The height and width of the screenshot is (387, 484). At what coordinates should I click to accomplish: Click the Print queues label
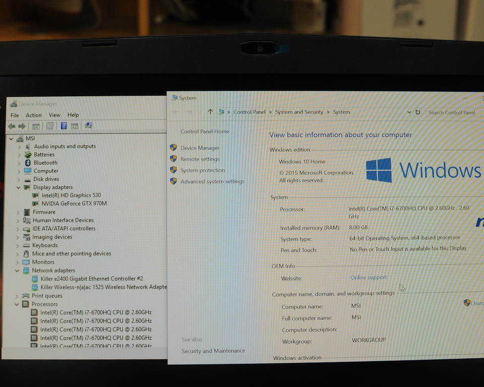tap(47, 296)
